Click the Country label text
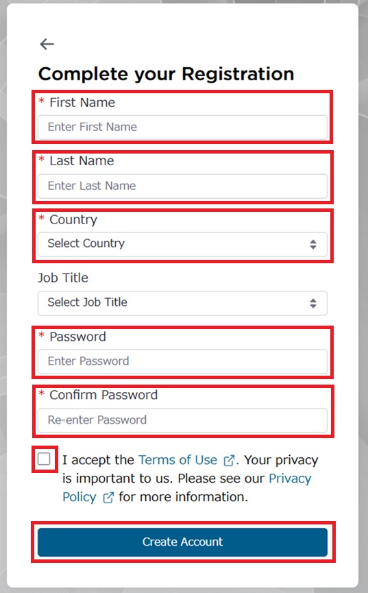 click(x=73, y=220)
